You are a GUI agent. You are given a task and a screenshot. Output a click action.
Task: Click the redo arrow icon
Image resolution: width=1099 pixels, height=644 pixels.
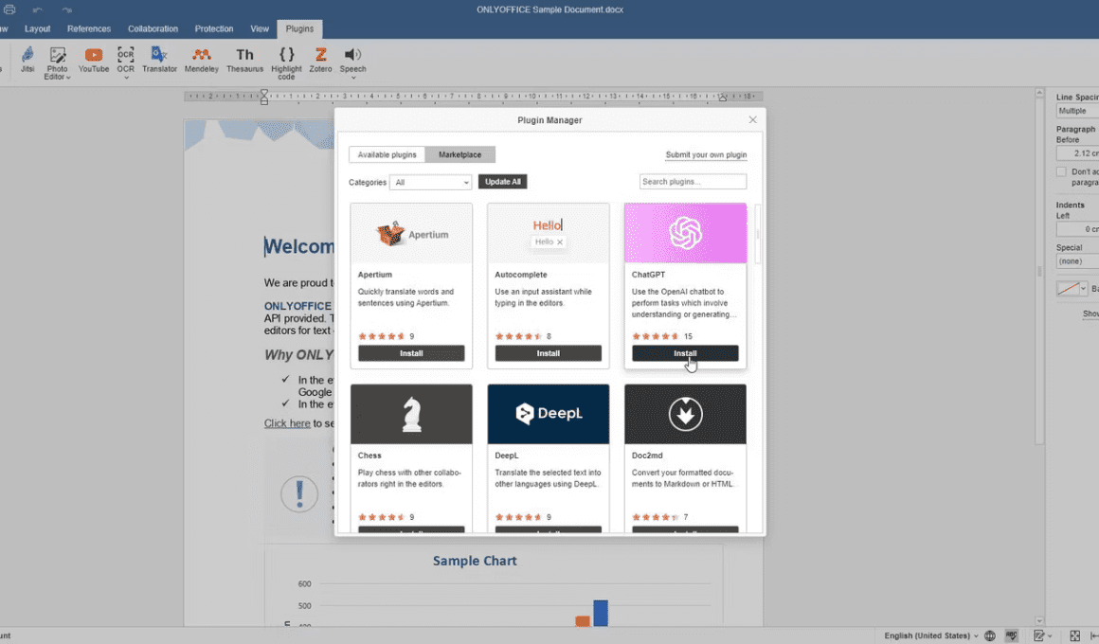(66, 9)
